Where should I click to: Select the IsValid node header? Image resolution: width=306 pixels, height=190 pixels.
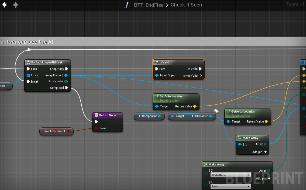[178, 62]
